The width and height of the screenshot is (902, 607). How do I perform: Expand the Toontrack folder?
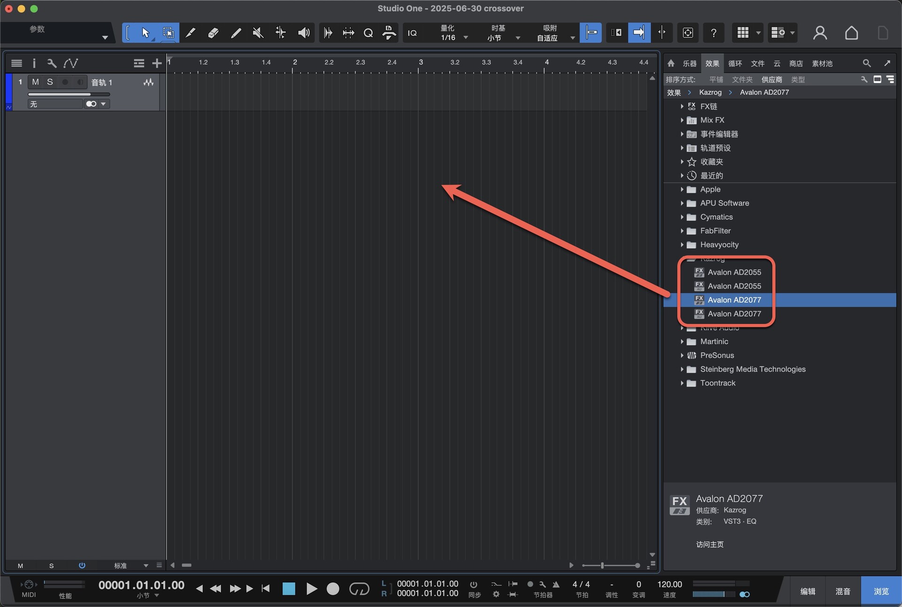click(682, 383)
